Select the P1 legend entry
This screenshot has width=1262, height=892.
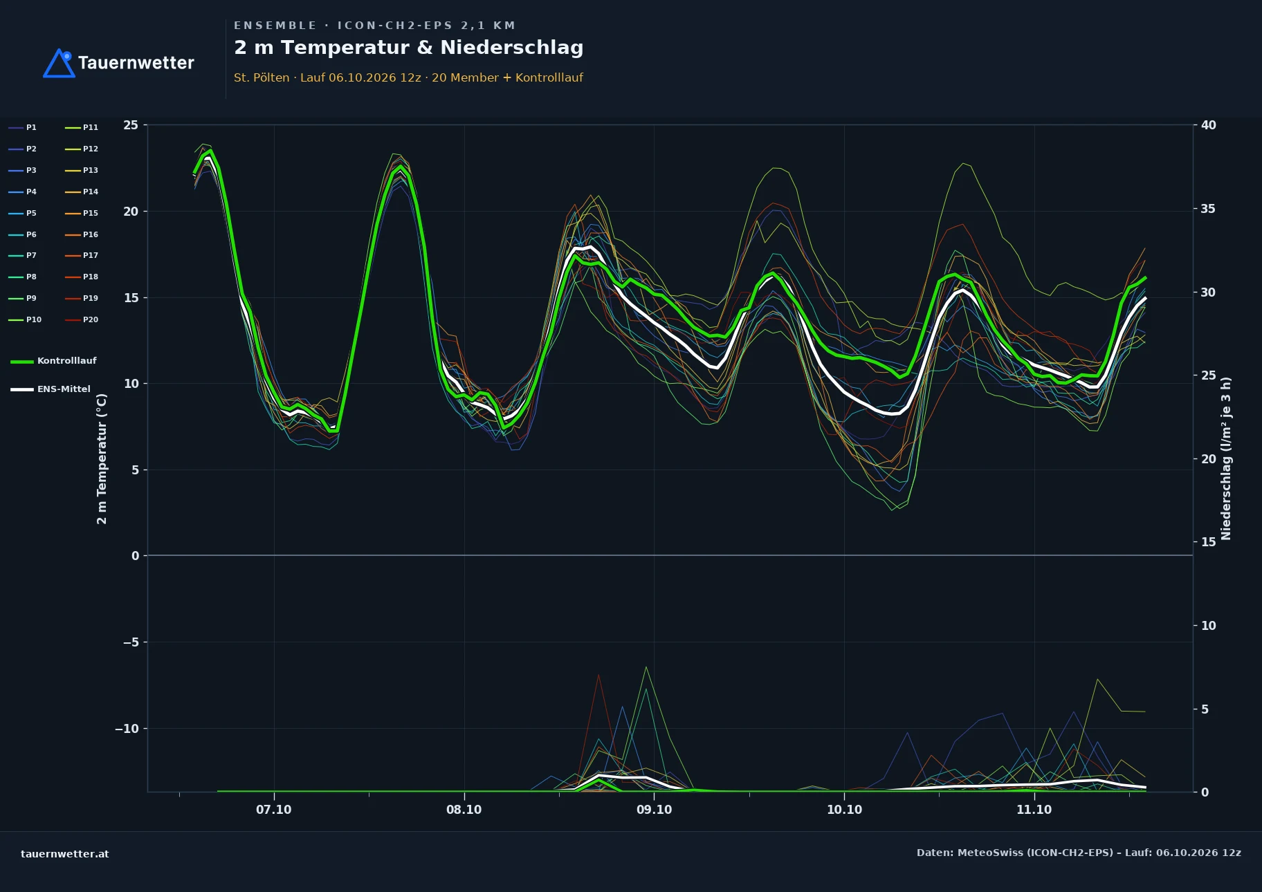(x=23, y=127)
